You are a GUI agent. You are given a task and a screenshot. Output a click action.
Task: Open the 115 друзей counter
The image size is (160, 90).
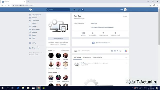tap(83, 34)
